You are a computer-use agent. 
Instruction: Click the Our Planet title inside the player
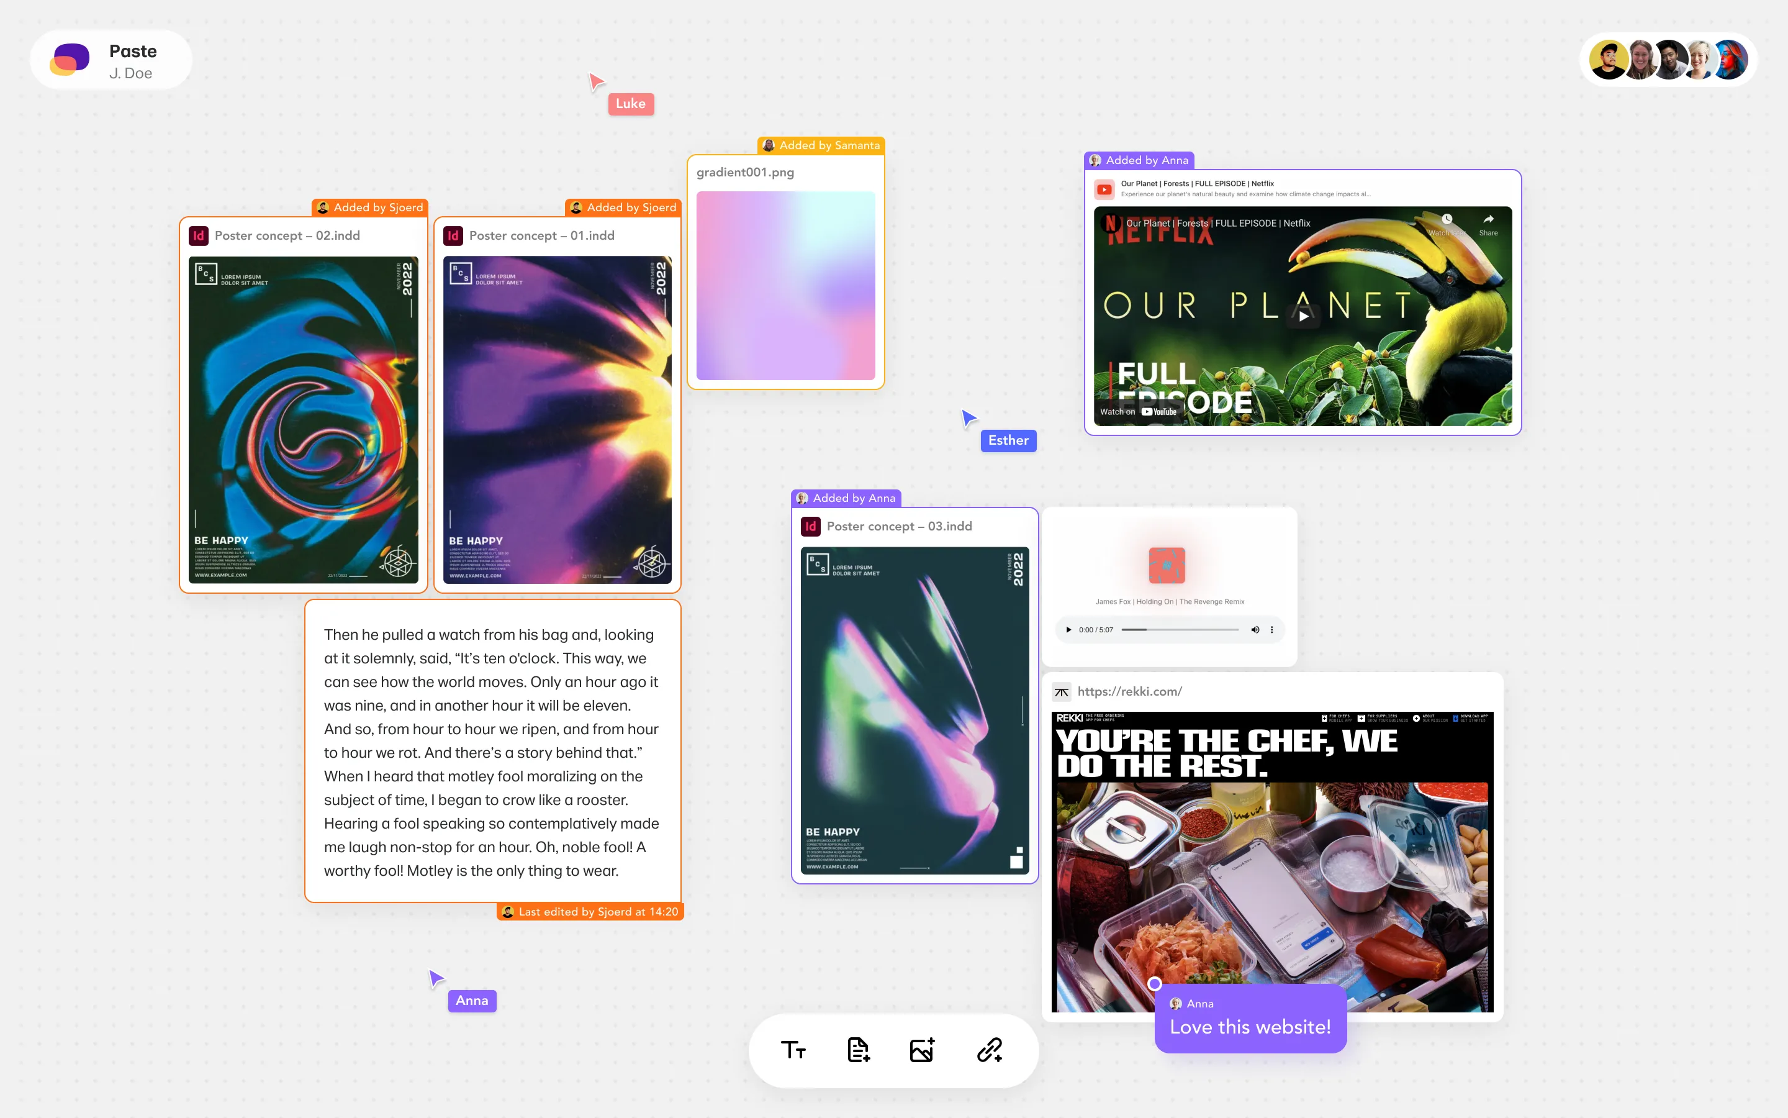pos(1217,224)
